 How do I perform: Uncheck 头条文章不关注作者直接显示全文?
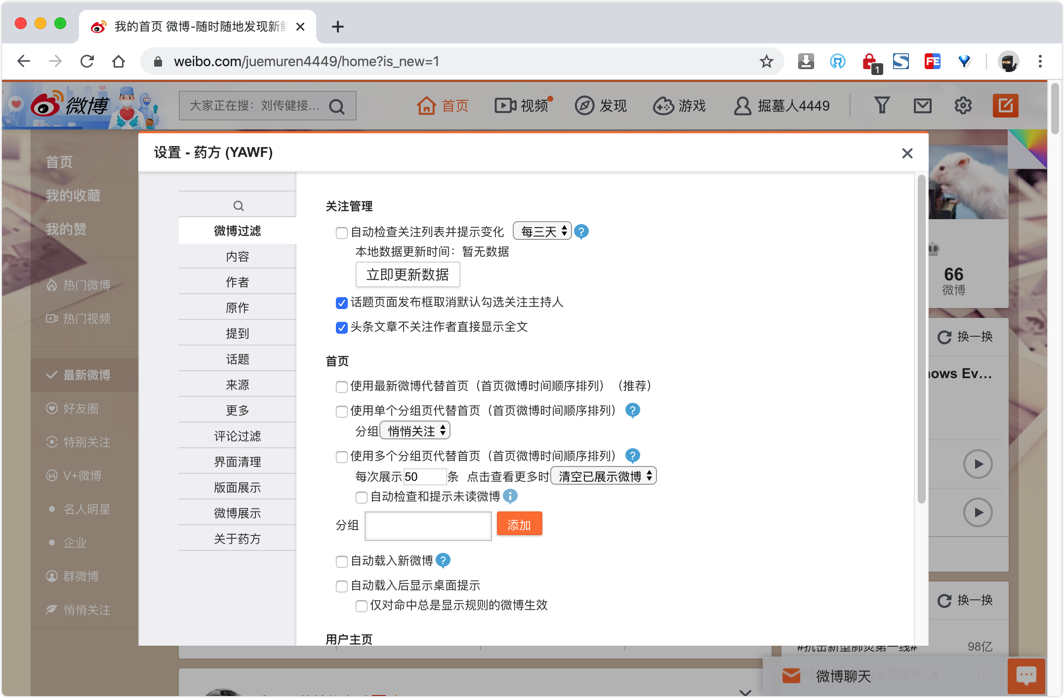coord(341,328)
